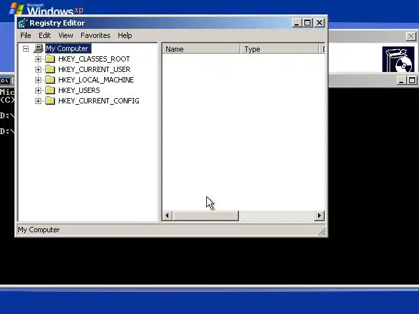Click the horizontal scrollbar thumb
The width and height of the screenshot is (419, 314).
click(205, 215)
